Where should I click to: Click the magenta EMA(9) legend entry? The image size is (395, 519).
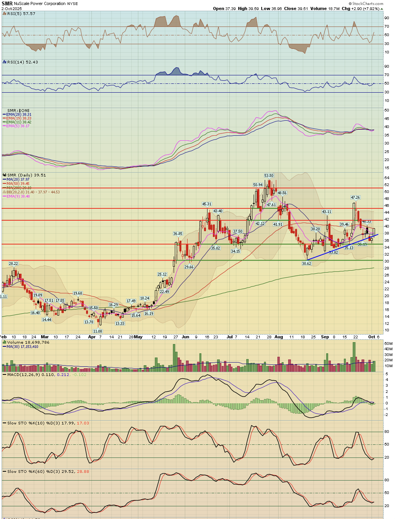click(18, 196)
